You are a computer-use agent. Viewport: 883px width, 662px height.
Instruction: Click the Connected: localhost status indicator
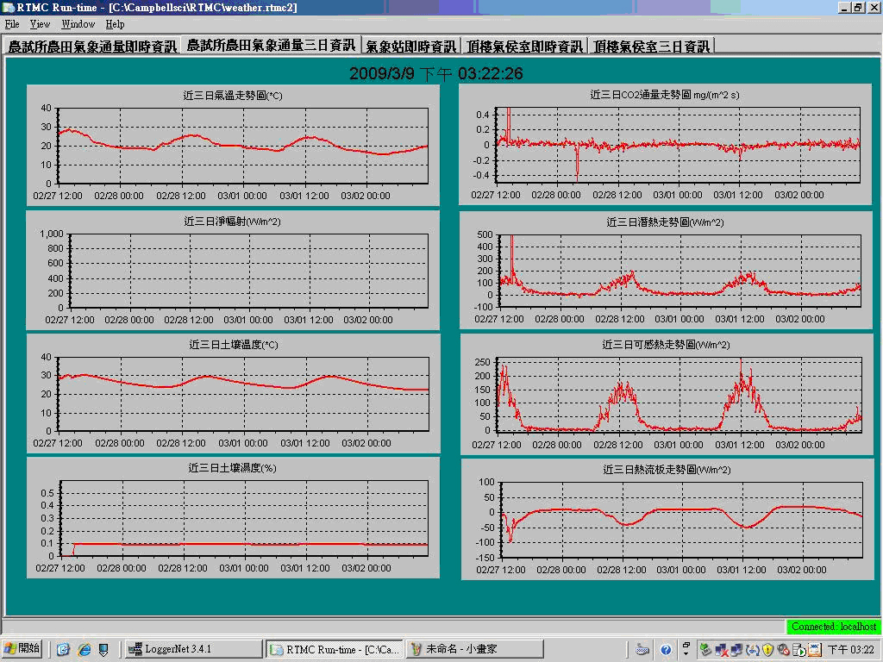pyautogui.click(x=833, y=627)
